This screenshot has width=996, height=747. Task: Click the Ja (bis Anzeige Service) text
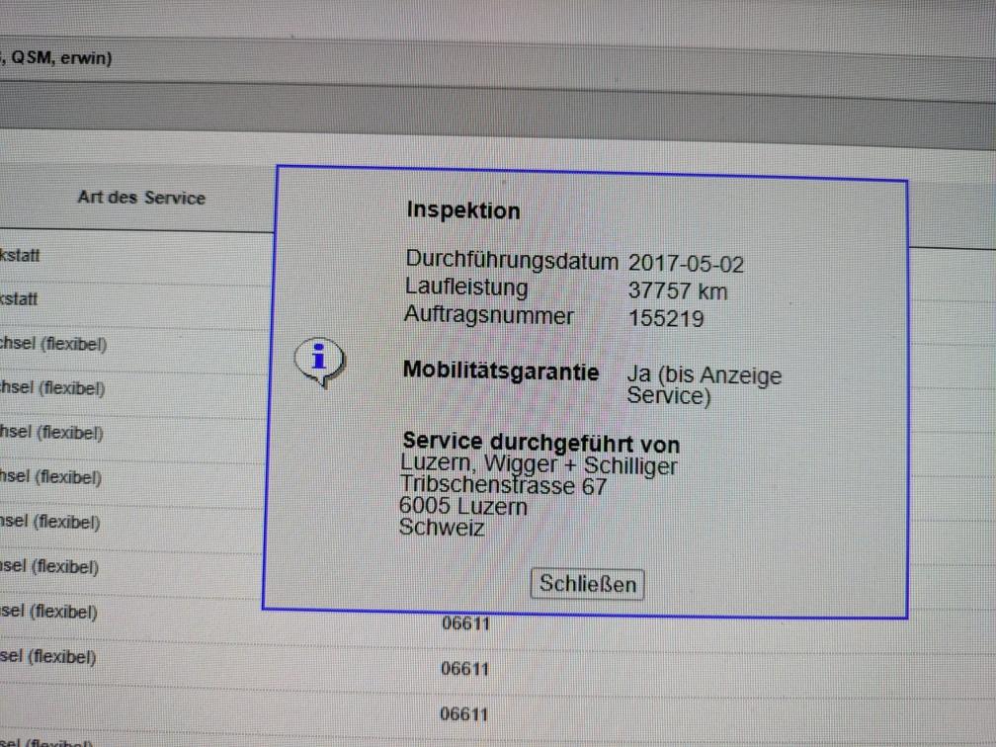tap(704, 386)
